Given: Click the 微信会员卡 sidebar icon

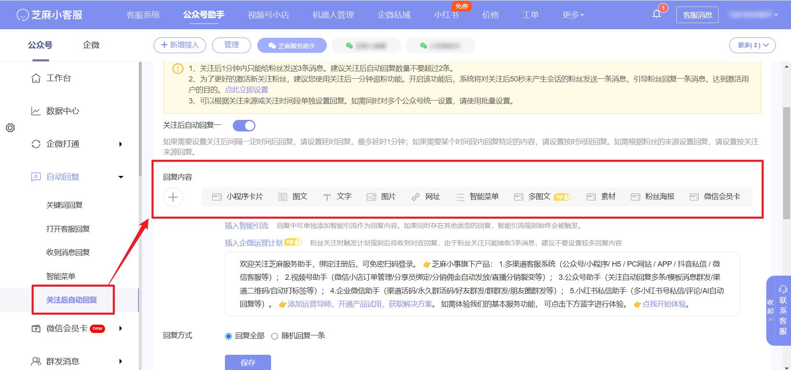Looking at the screenshot, I should pos(36,328).
